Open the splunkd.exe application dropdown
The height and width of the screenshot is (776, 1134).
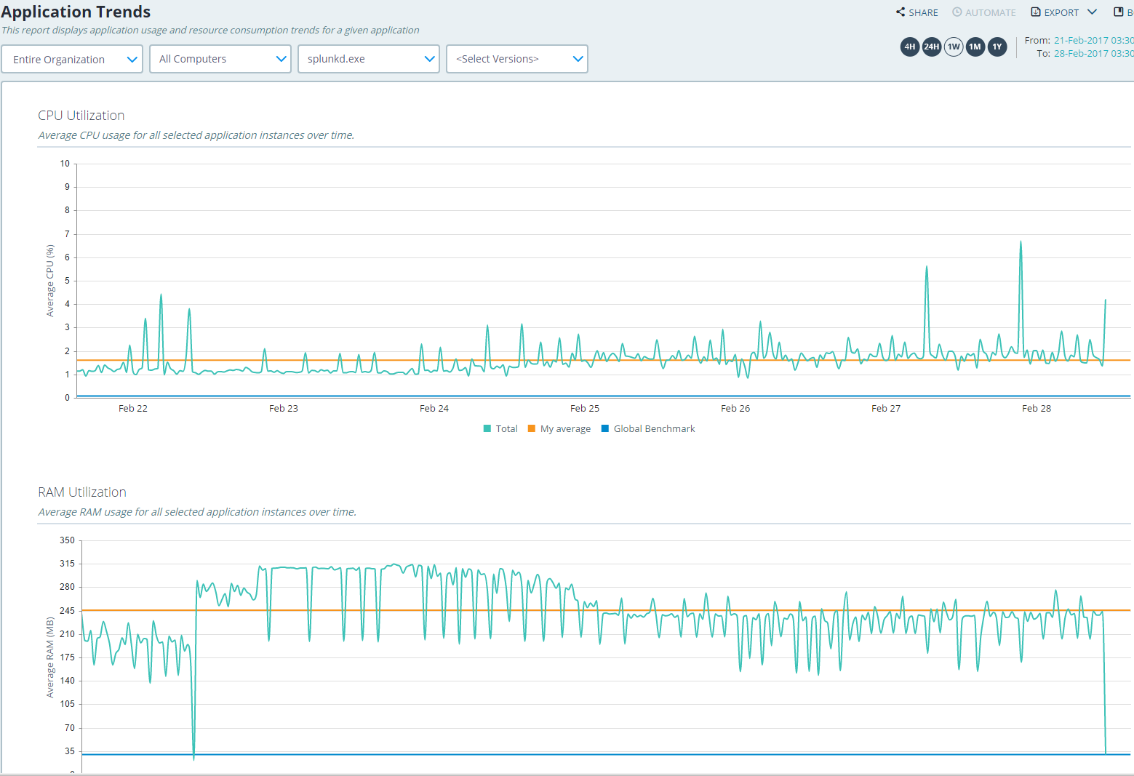click(x=369, y=59)
